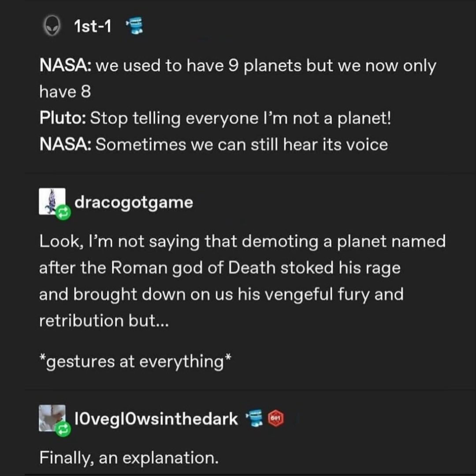Click the NASA line about 9 planets
Screen dimensions: 476x476
click(x=238, y=65)
